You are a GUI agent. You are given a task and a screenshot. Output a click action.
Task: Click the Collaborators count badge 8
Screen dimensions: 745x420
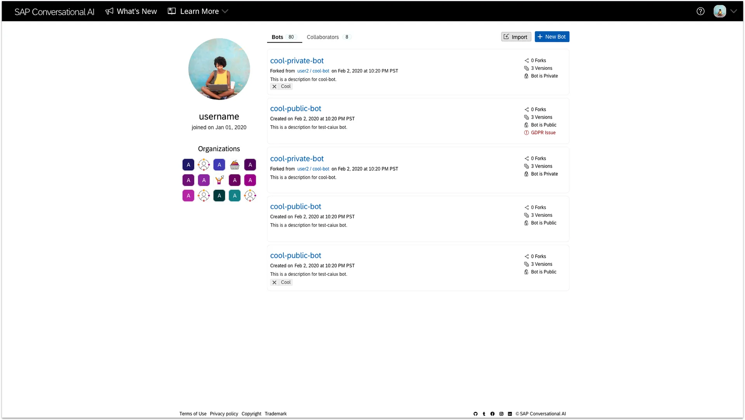point(347,37)
